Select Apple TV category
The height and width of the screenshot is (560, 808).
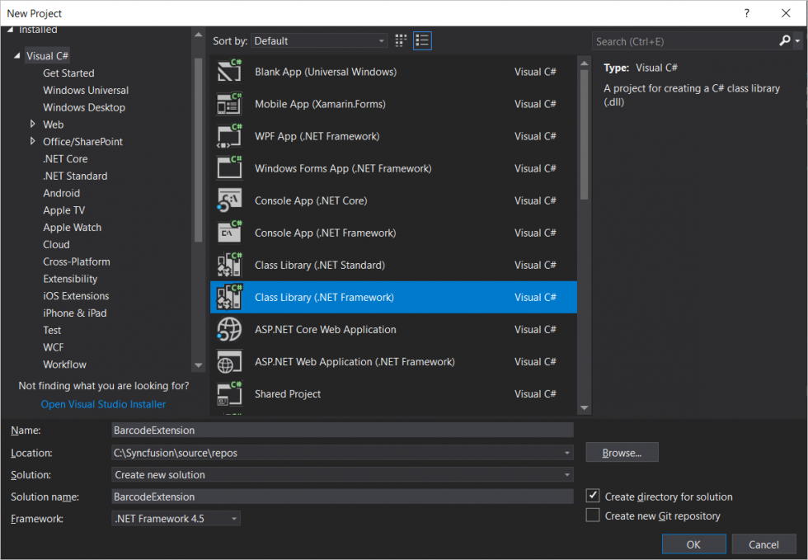(x=64, y=210)
